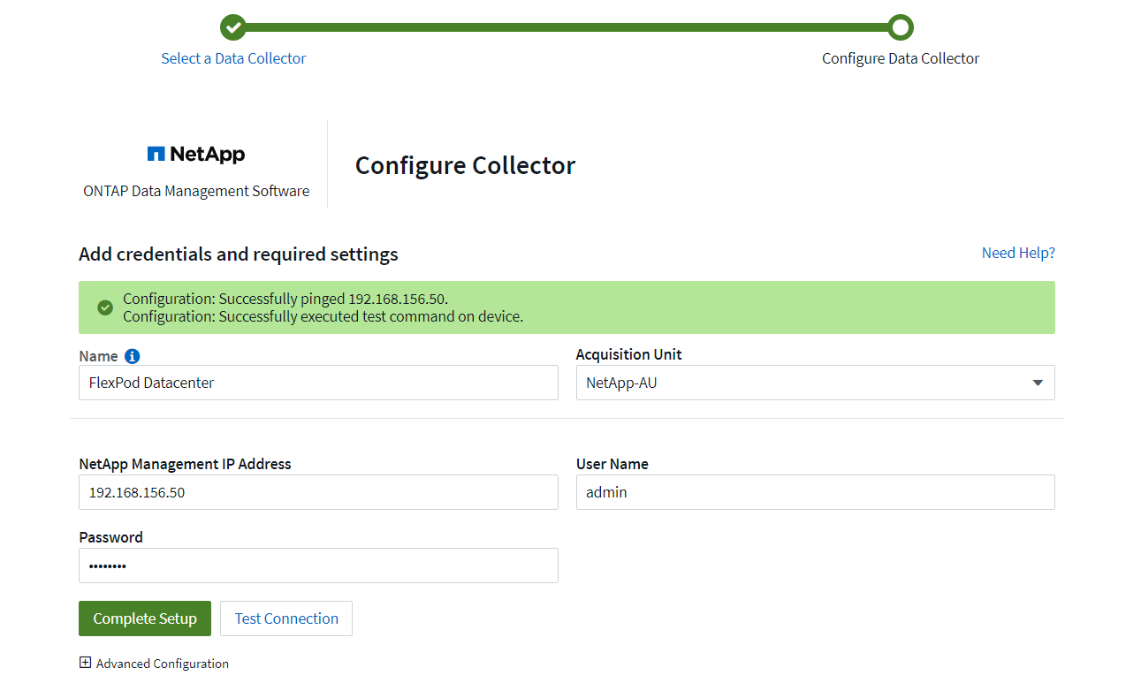This screenshot has height=683, width=1141.
Task: Open the Acquisition Unit dropdown arrow
Action: 1037,383
